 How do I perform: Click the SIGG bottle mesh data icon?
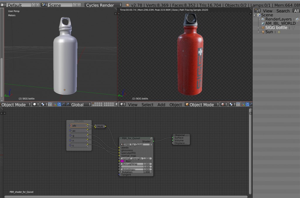pos(293,28)
